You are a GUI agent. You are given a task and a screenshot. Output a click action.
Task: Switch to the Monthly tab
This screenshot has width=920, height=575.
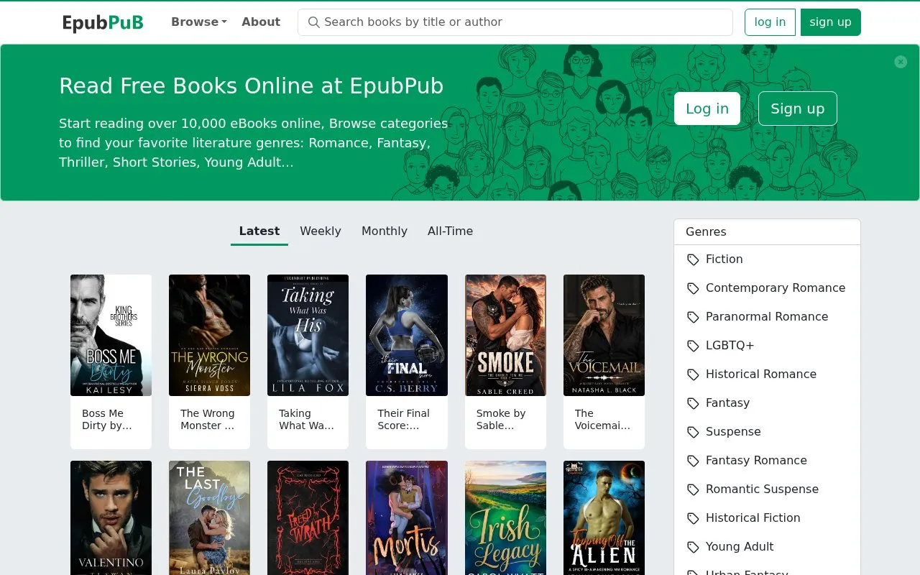[385, 231]
